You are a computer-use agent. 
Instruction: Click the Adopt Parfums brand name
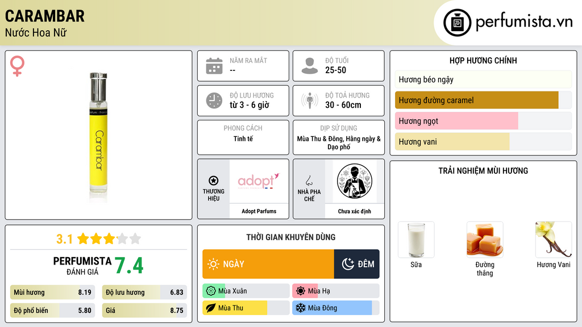(x=259, y=211)
